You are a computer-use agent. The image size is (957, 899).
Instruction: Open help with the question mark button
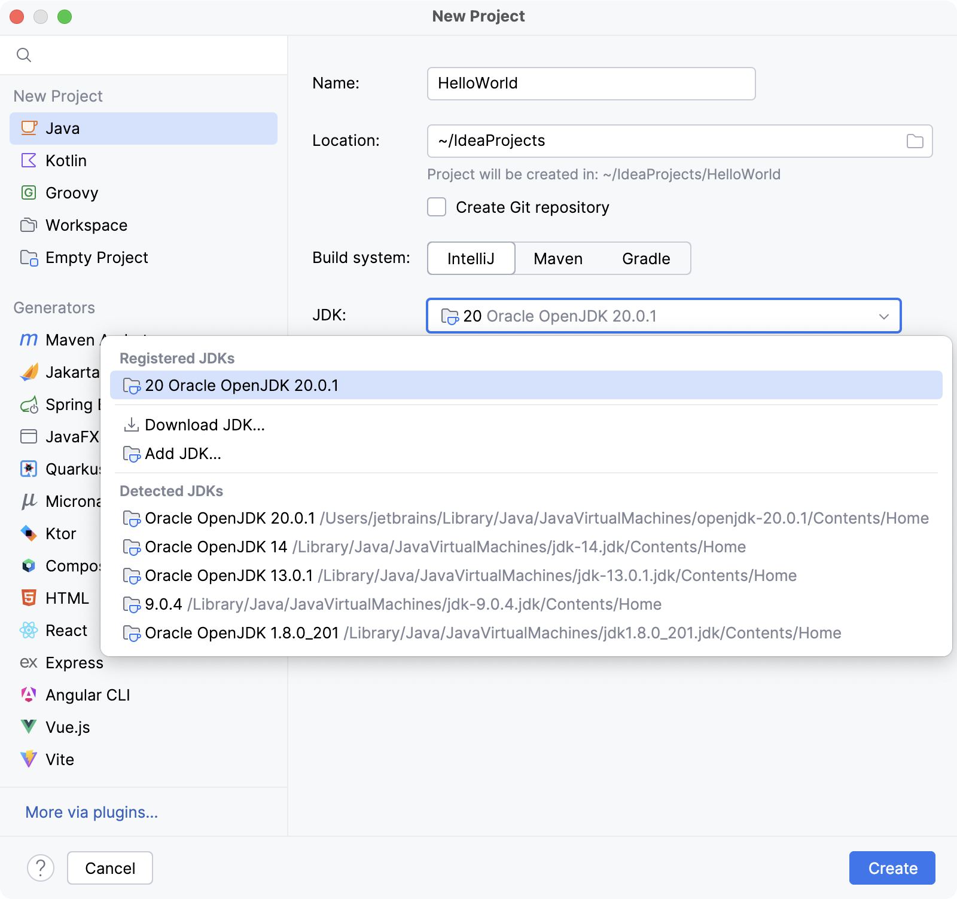(x=41, y=868)
